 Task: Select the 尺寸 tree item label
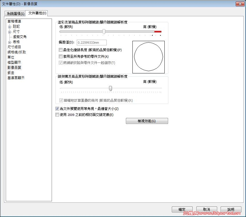point(16,32)
